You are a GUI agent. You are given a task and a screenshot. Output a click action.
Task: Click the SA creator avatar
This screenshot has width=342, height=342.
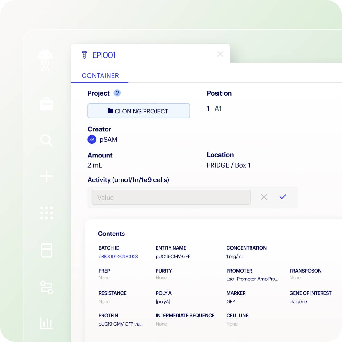point(92,139)
